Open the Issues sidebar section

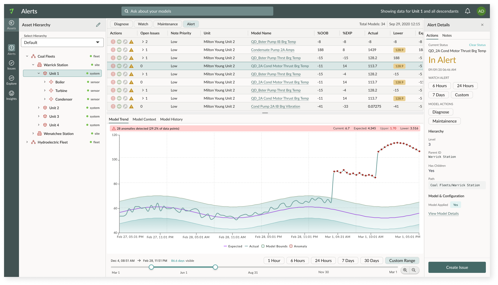click(x=11, y=65)
